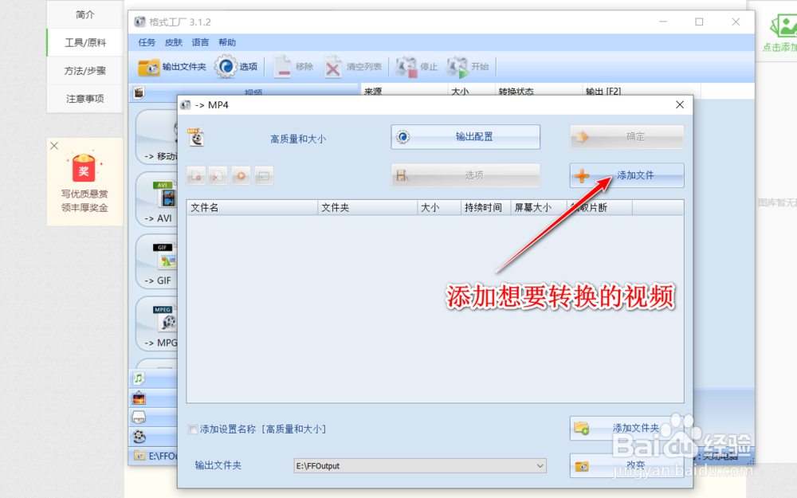The width and height of the screenshot is (797, 498).
Task: Sort by 大小 column header in dialog
Action: 439,207
